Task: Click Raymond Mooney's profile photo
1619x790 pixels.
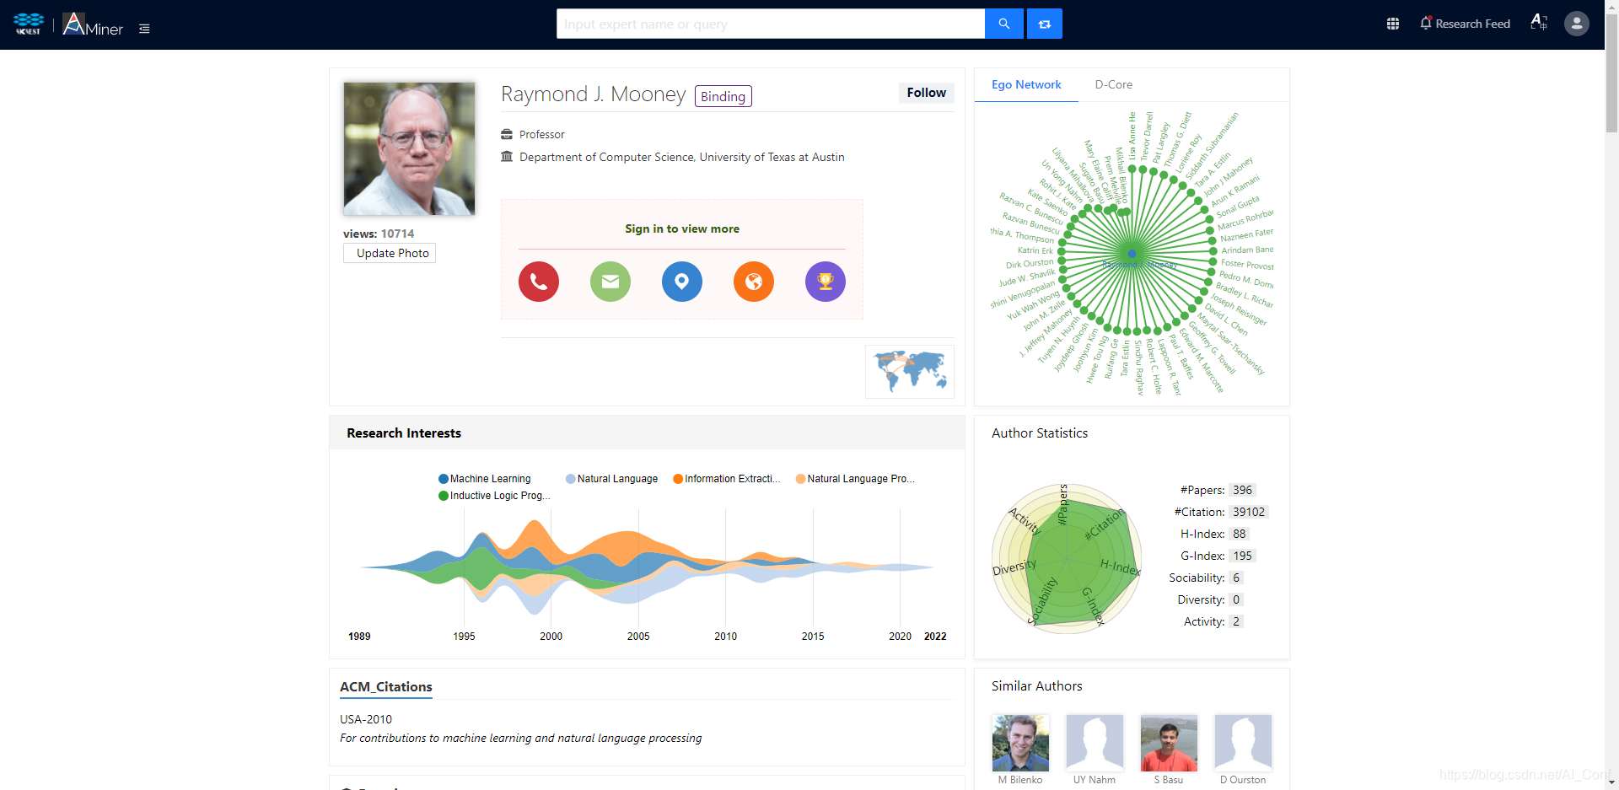Action: pos(409,148)
